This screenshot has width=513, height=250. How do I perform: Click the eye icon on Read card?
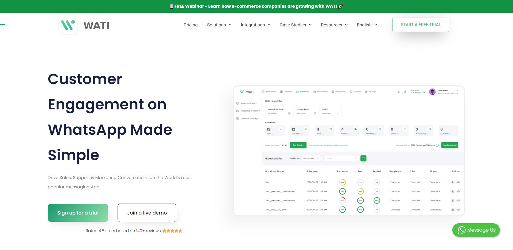tap(331, 129)
